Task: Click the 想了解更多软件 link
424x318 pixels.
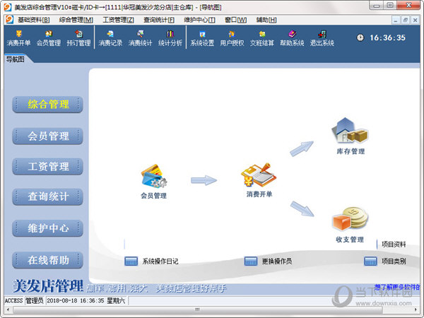Action: coord(397,287)
